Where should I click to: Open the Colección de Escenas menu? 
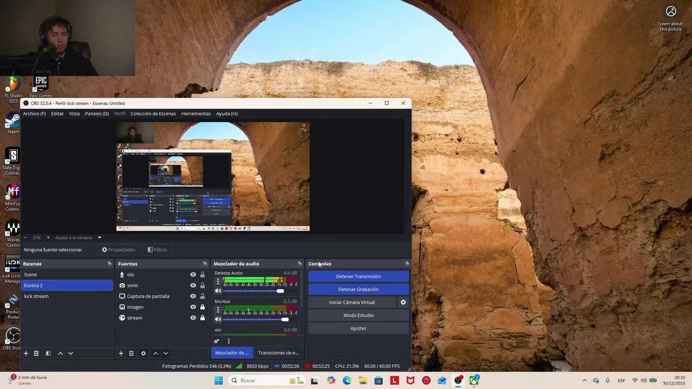pyautogui.click(x=153, y=113)
